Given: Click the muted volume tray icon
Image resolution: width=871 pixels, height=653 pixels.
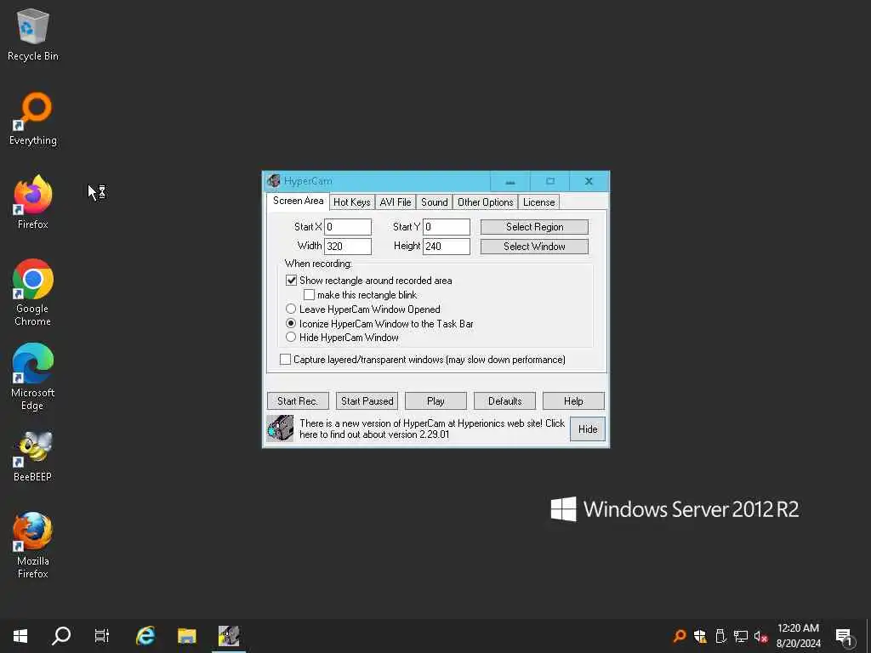Looking at the screenshot, I should pyautogui.click(x=760, y=636).
